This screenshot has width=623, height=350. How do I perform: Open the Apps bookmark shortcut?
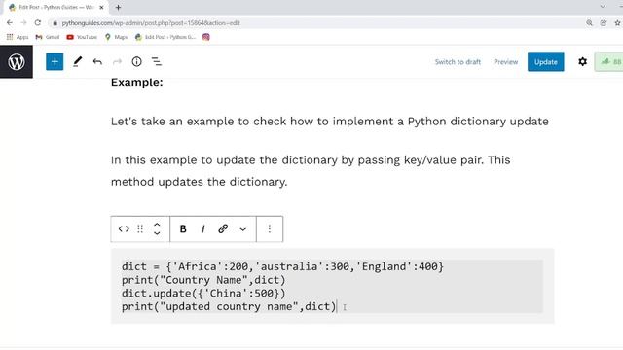pos(18,37)
